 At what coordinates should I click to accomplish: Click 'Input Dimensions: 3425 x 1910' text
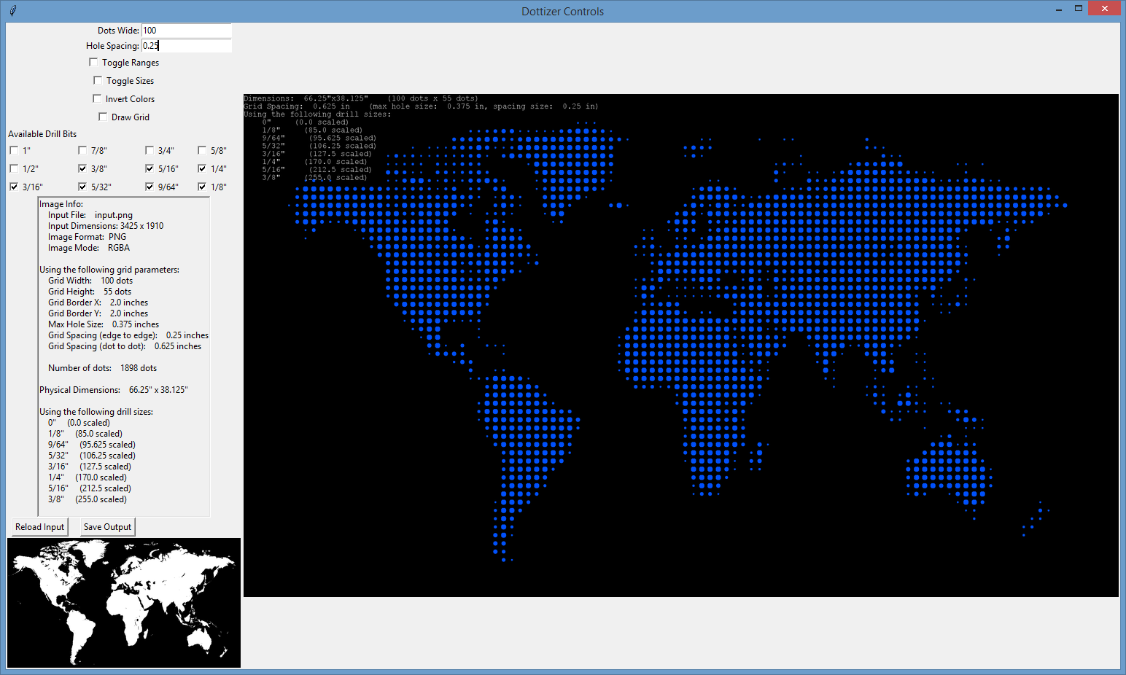coord(106,226)
